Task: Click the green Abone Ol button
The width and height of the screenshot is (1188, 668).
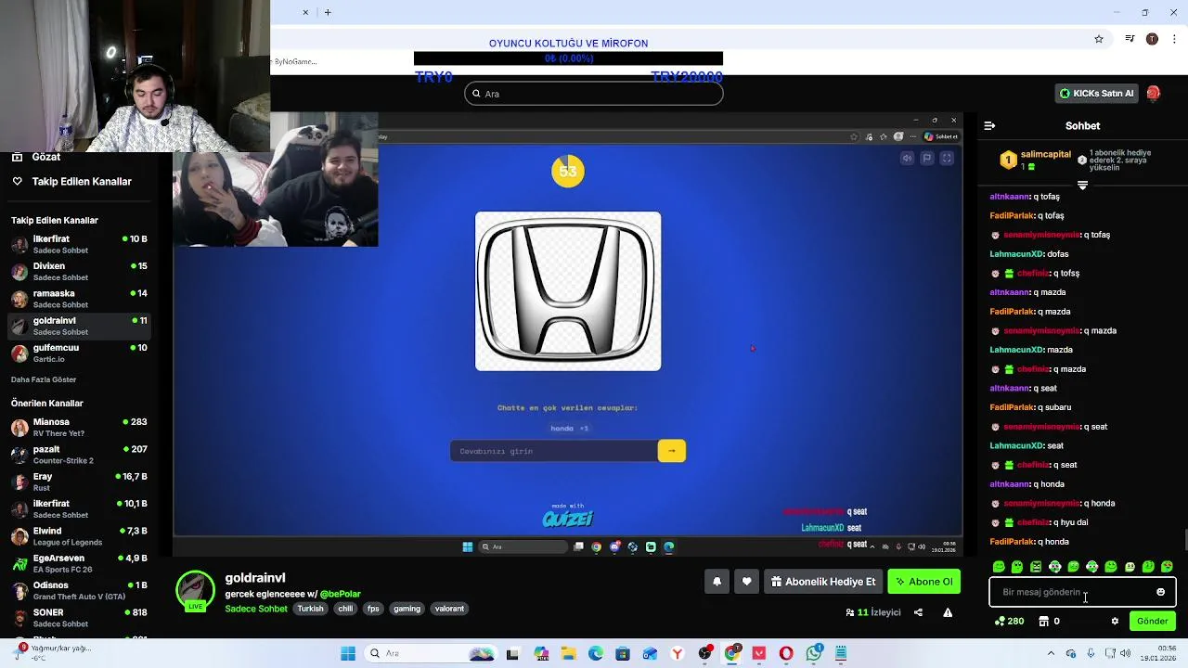Action: click(x=923, y=582)
